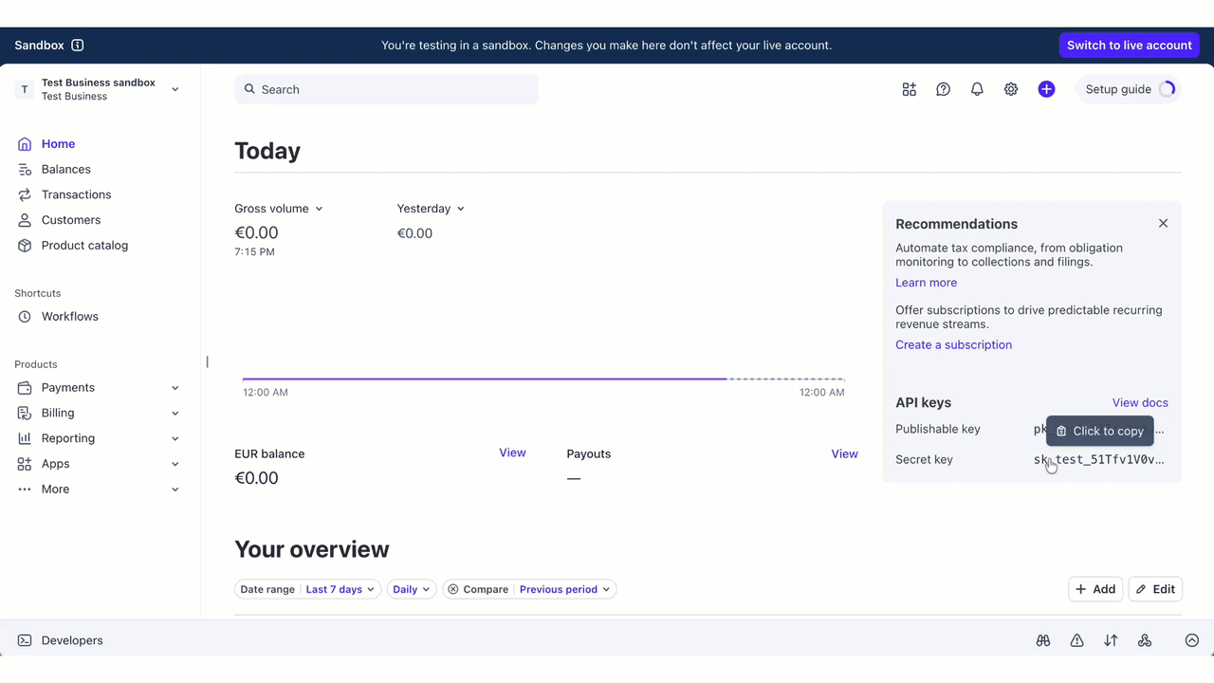Click the Edit button in overview
Viewport: 1214px width, 683px height.
pyautogui.click(x=1155, y=589)
